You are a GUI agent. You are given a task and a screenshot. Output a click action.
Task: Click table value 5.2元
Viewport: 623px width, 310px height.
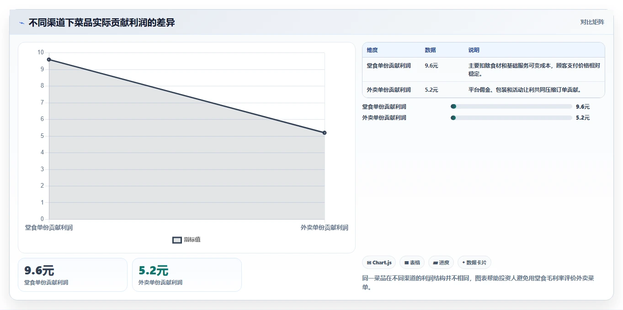pyautogui.click(x=431, y=90)
